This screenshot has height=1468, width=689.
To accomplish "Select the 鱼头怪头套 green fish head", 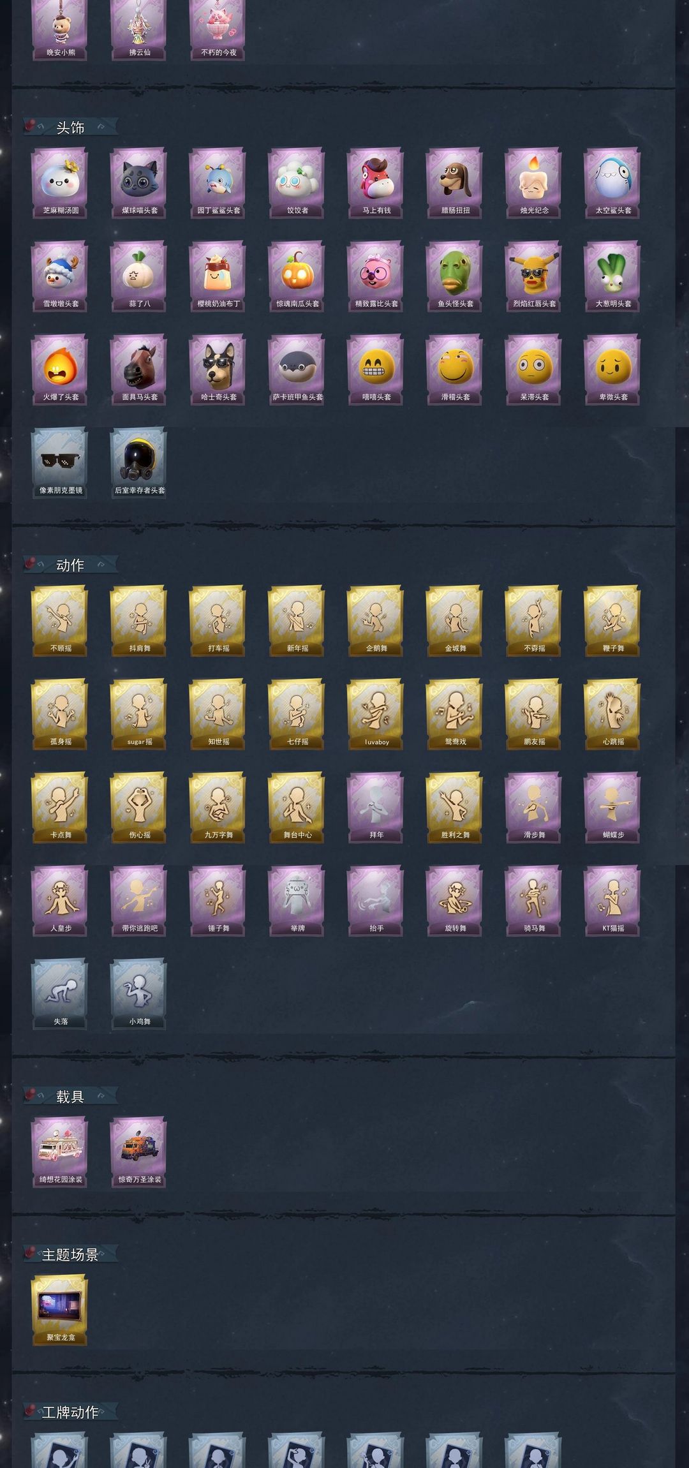I will tap(455, 276).
